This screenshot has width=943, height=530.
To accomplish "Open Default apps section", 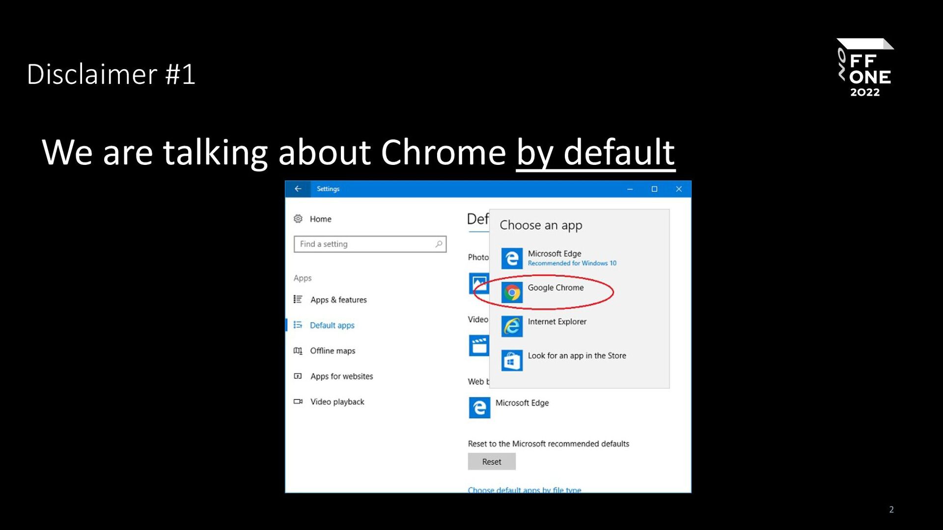I will (x=332, y=325).
